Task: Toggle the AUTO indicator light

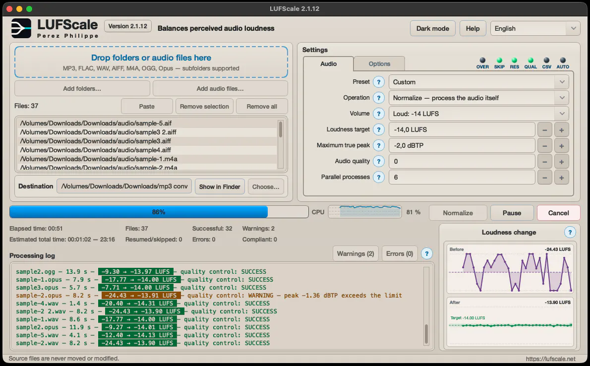Action: 563,60
